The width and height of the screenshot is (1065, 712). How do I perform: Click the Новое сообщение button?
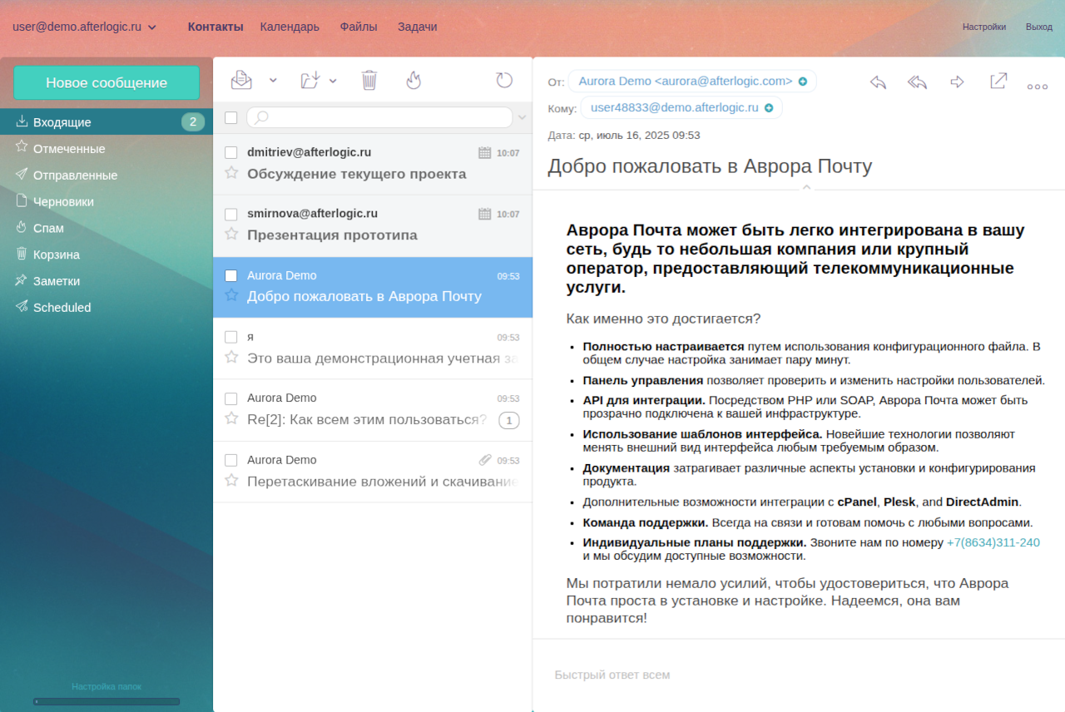106,82
